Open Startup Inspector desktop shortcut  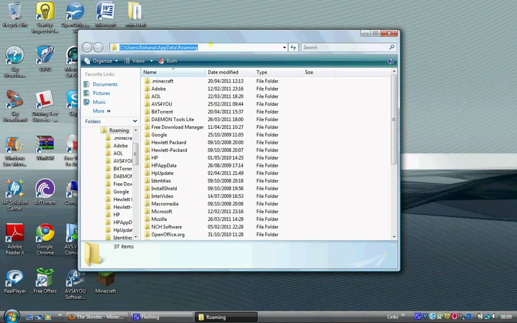point(45,17)
